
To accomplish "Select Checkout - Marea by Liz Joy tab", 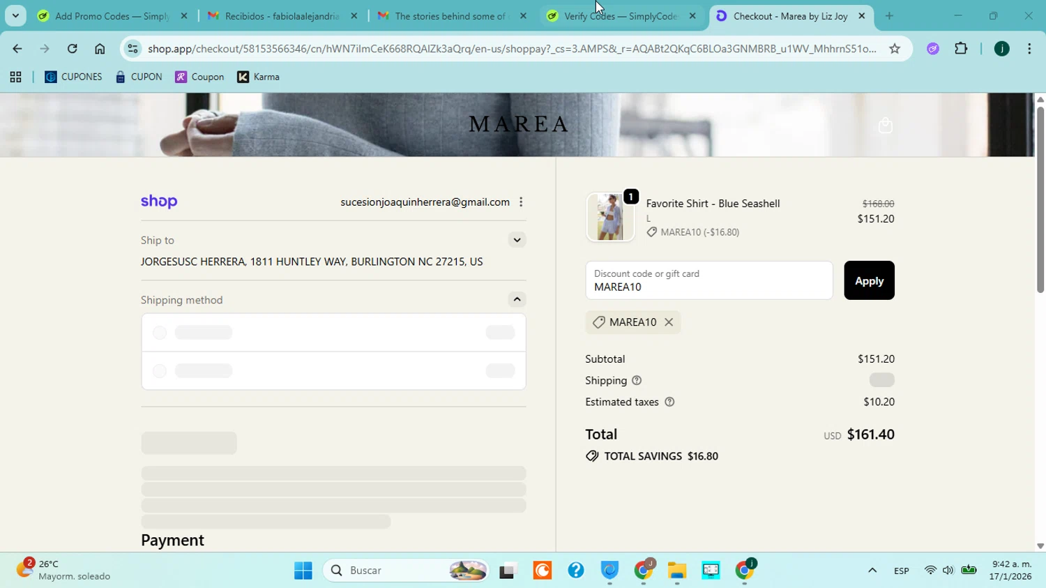I will 790,16.
